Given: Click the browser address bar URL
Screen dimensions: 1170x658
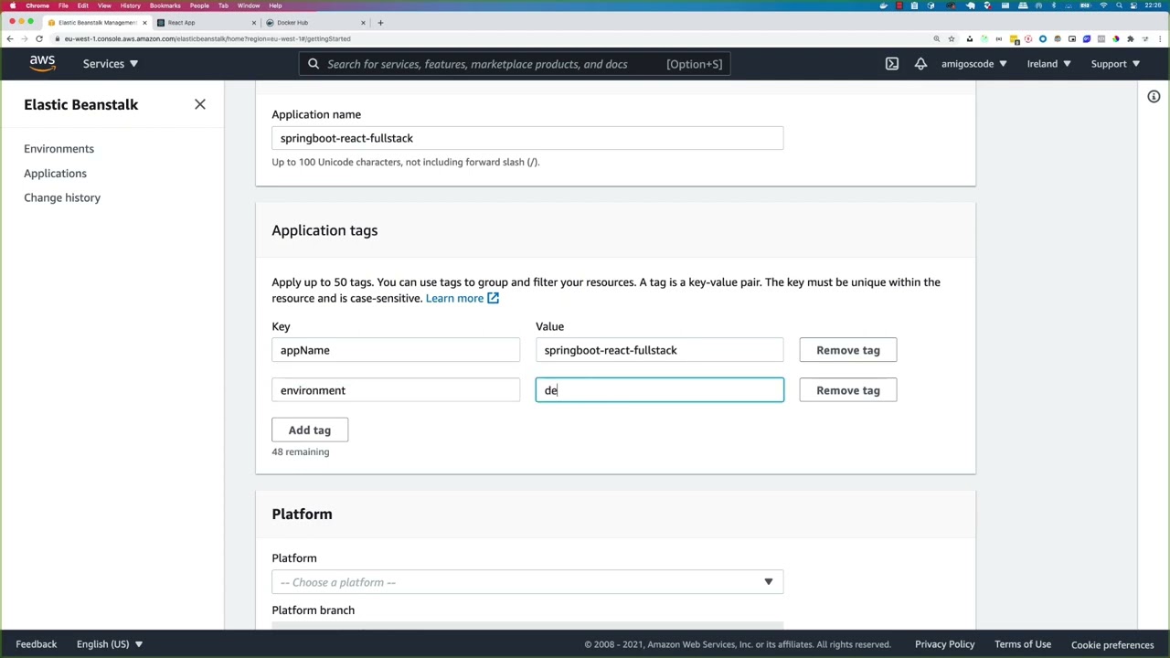Looking at the screenshot, I should tap(207, 38).
